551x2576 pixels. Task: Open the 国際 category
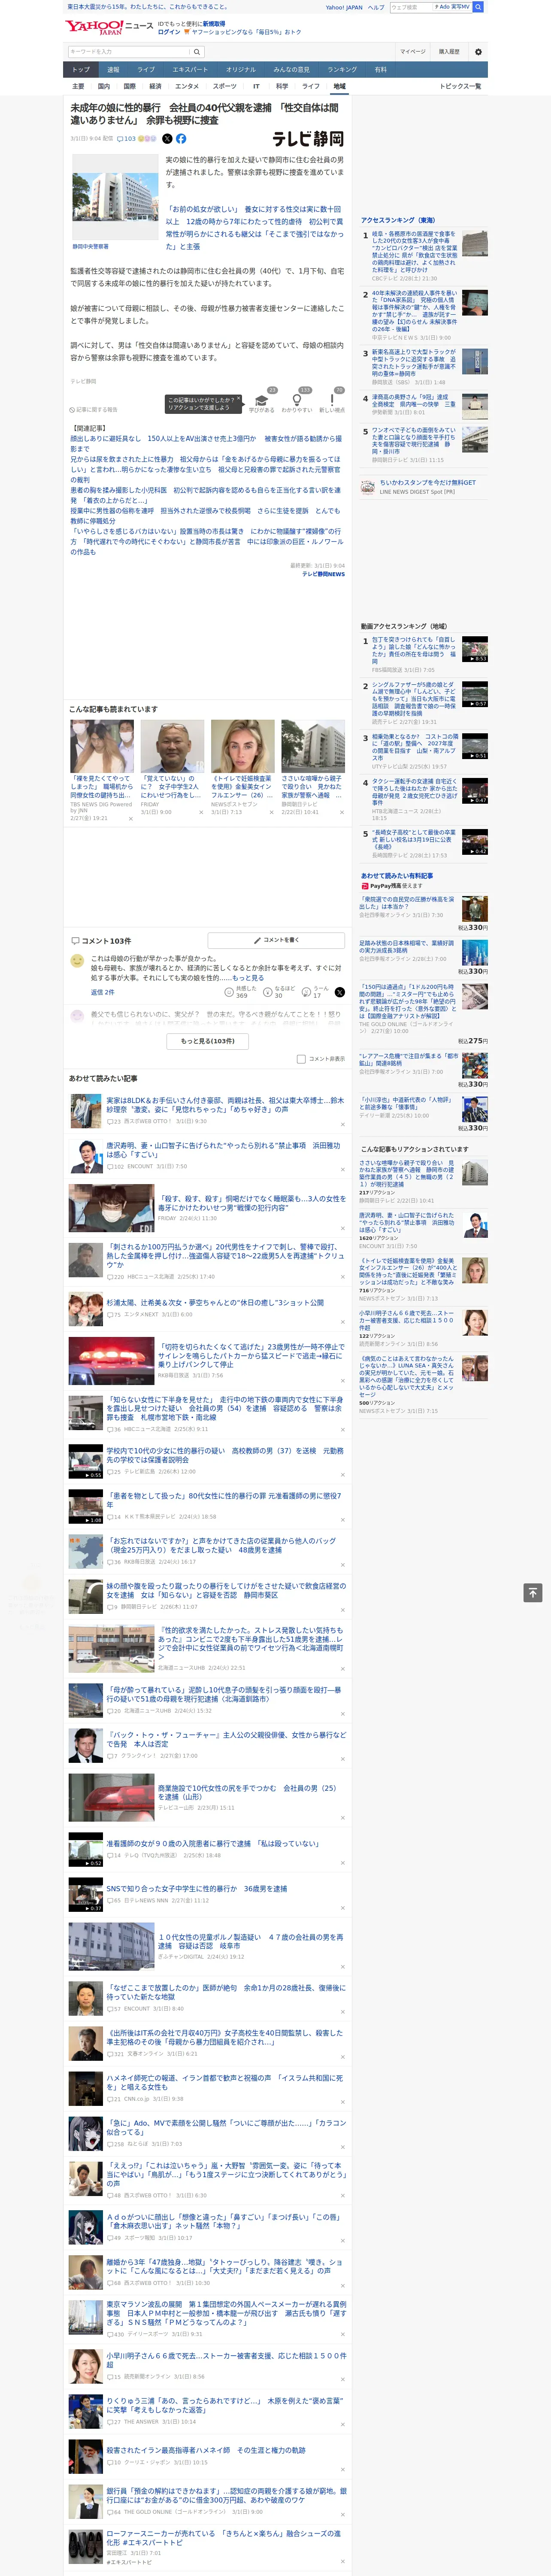click(129, 86)
